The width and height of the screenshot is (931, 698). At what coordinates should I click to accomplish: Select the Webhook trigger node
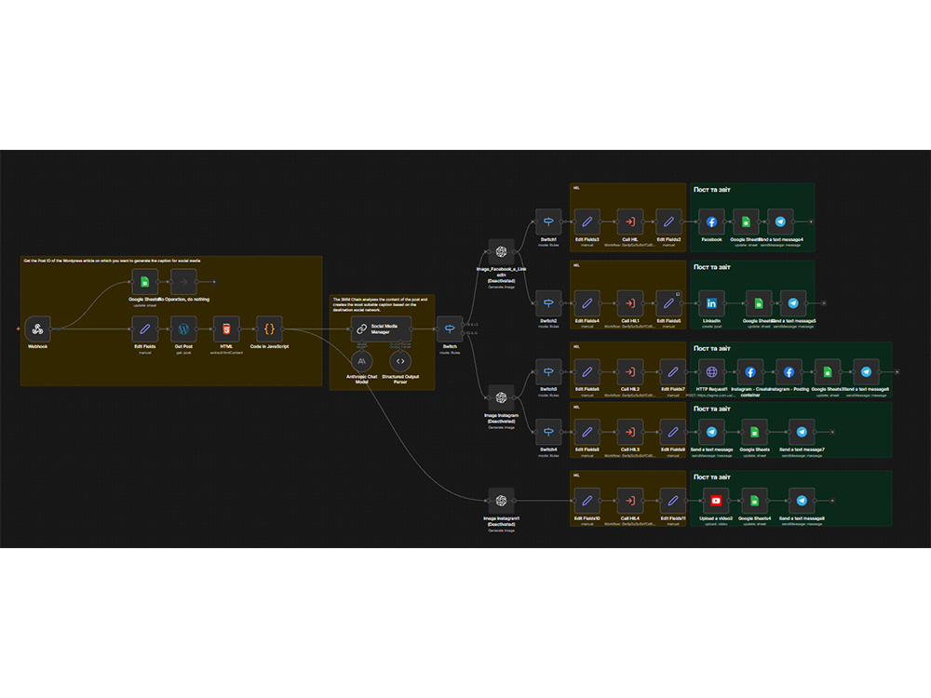[x=37, y=329]
